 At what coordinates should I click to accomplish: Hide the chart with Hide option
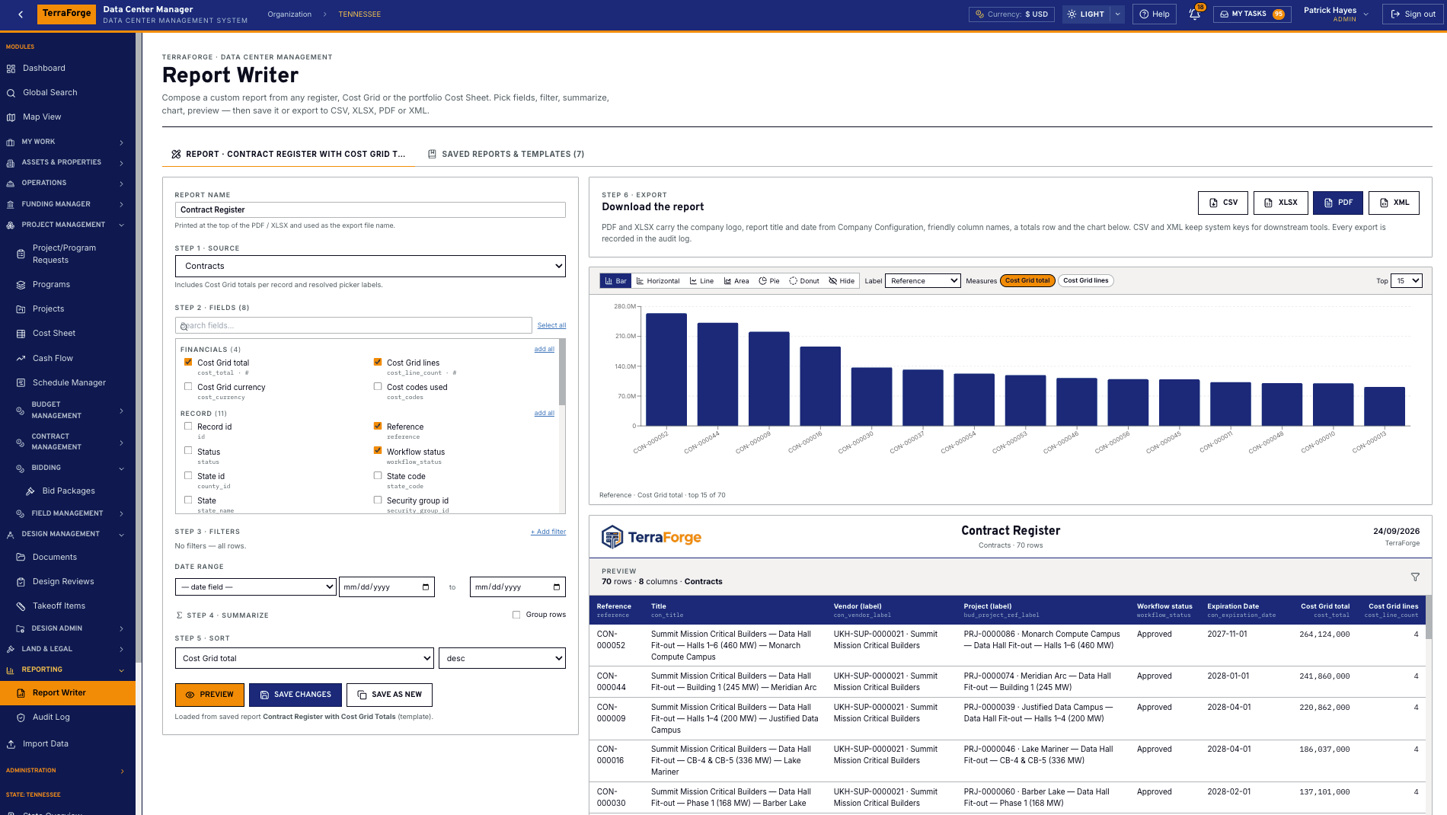point(842,281)
